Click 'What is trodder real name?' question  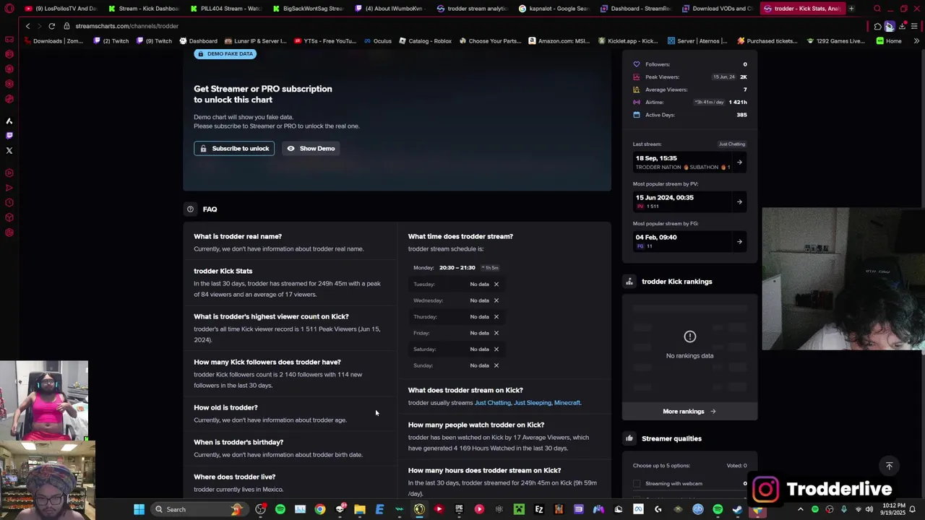click(x=238, y=237)
